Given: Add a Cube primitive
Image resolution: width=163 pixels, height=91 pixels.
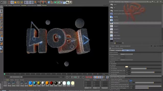Looking at the screenshot, I should [x=49, y=2].
